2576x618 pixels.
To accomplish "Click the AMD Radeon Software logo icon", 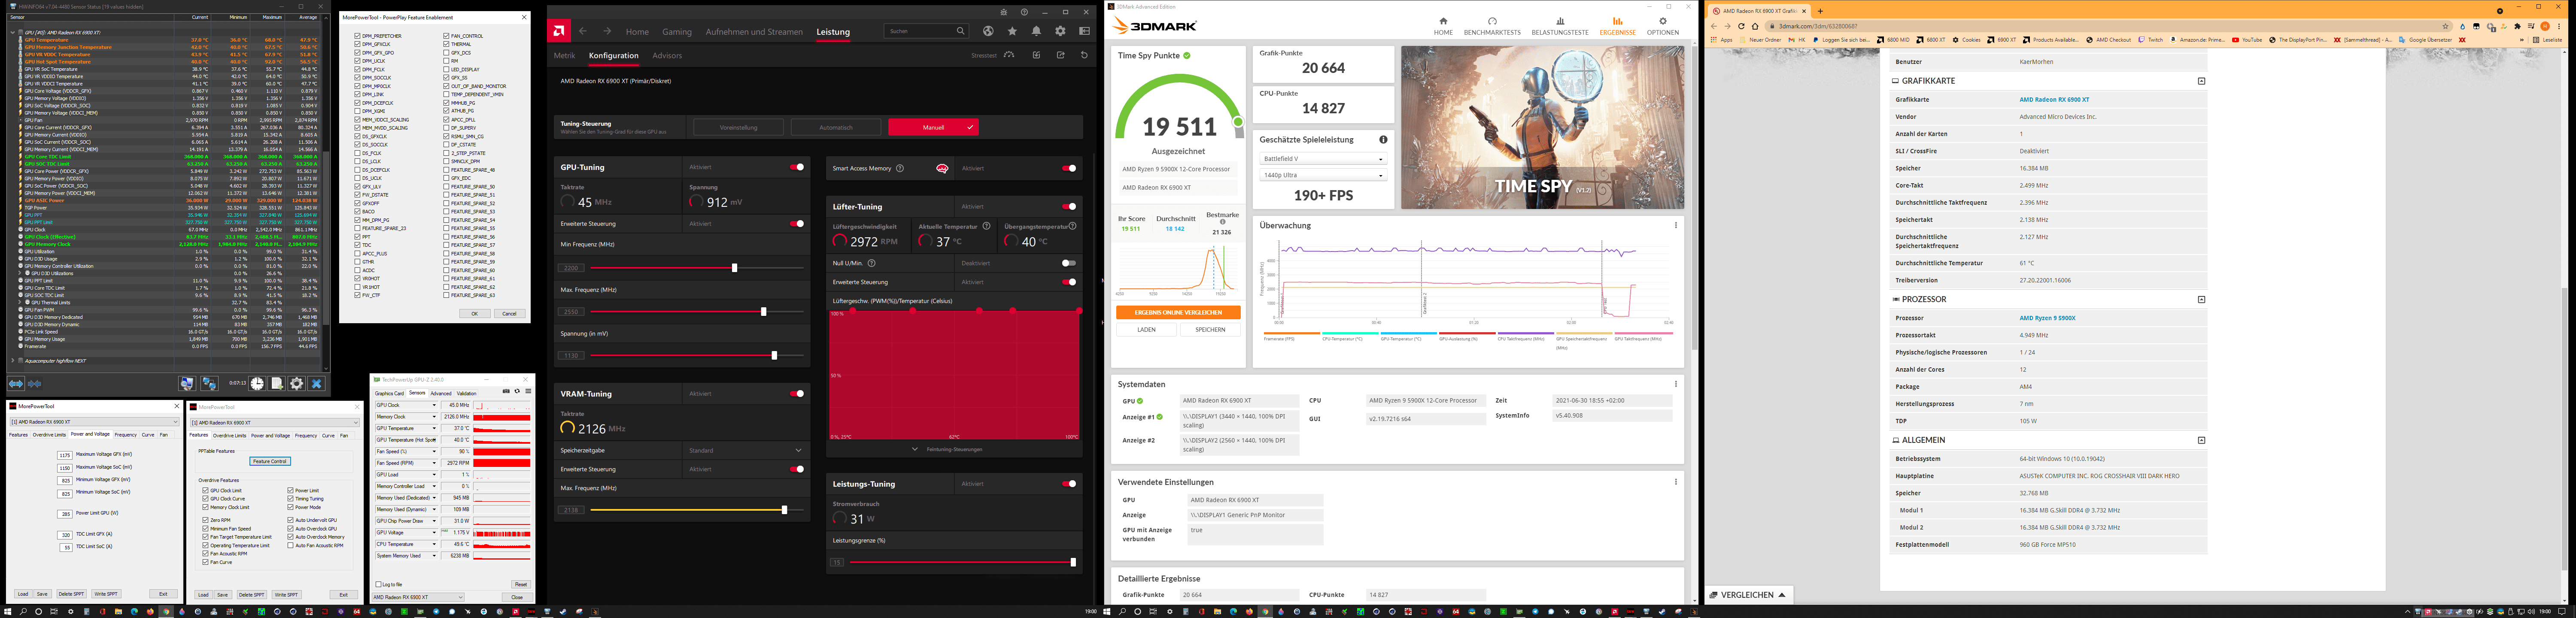I will (560, 31).
